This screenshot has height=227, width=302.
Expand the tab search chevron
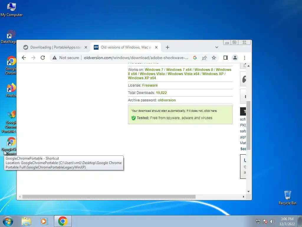217,47
